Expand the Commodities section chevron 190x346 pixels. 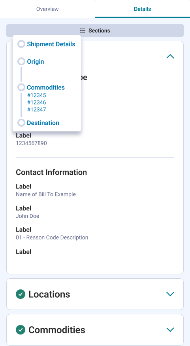coord(170,330)
